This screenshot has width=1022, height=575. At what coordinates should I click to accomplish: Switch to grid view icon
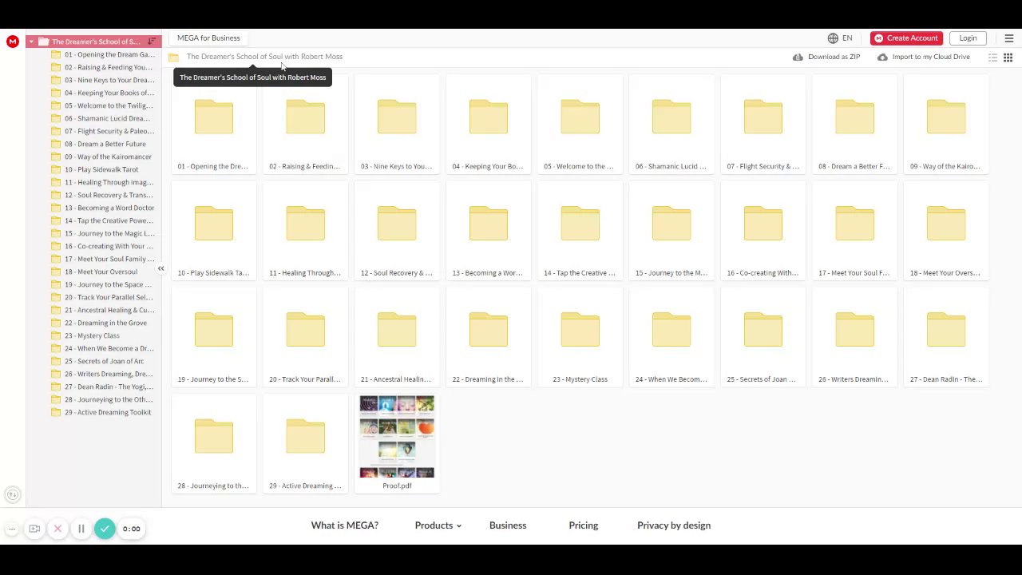pyautogui.click(x=1008, y=57)
